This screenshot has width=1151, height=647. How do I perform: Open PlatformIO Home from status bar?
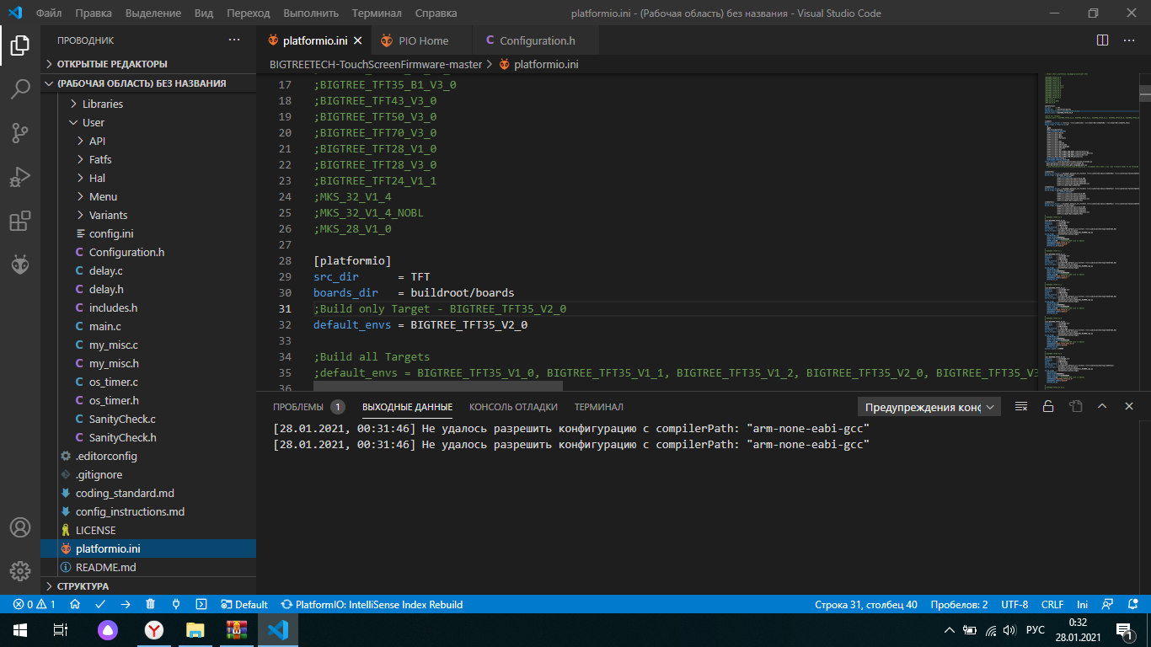75,604
